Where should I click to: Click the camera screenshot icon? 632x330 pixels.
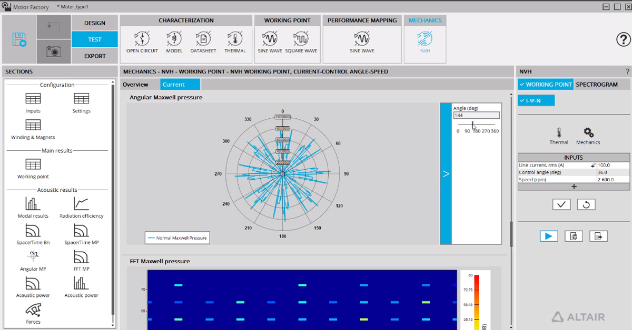(53, 51)
